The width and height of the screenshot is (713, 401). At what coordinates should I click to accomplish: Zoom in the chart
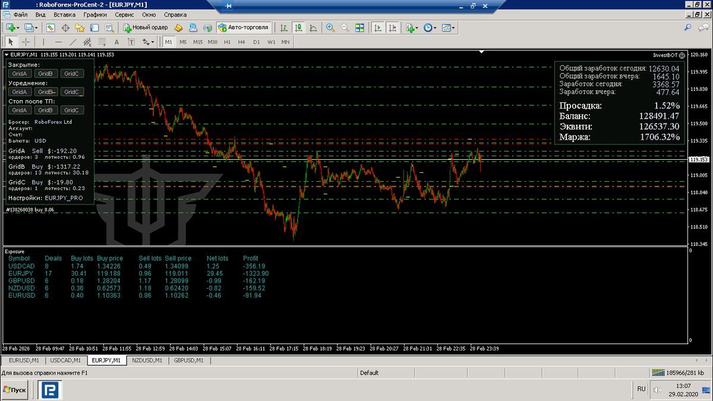[330, 27]
